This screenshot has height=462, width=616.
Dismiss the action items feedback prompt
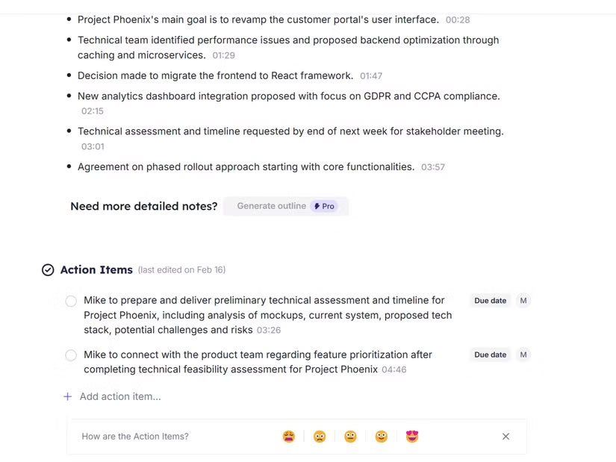[x=505, y=437]
